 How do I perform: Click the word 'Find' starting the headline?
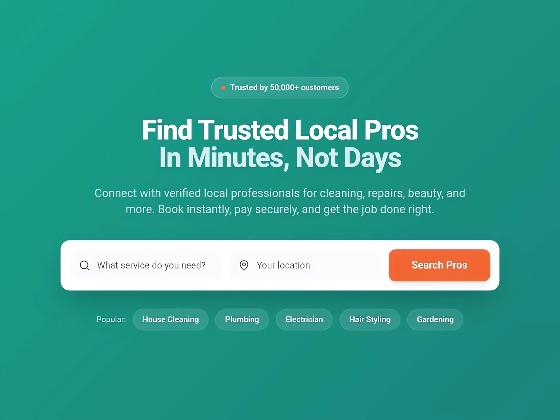pyautogui.click(x=167, y=130)
